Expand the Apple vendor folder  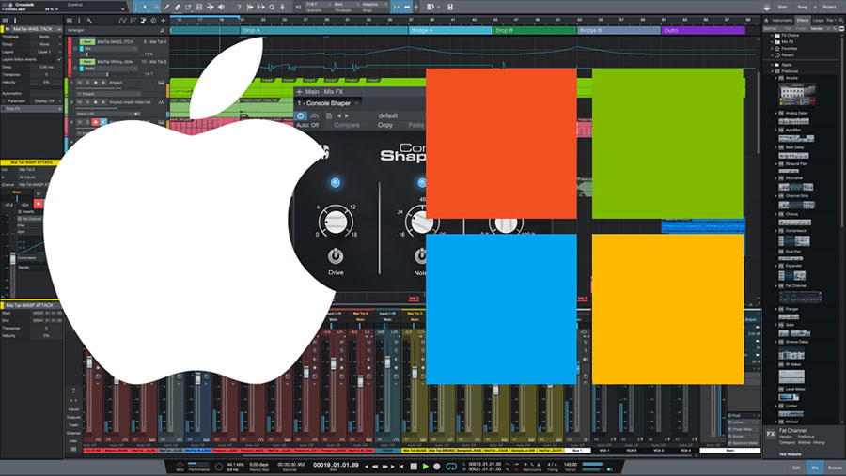click(x=772, y=64)
